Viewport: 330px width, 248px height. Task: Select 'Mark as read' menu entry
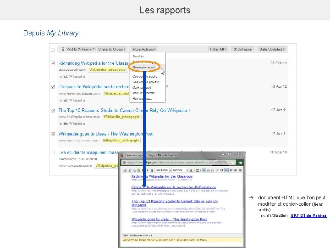(x=142, y=87)
